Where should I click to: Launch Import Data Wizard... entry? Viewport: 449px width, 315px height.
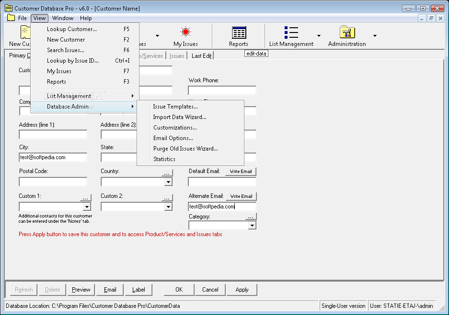(x=190, y=117)
